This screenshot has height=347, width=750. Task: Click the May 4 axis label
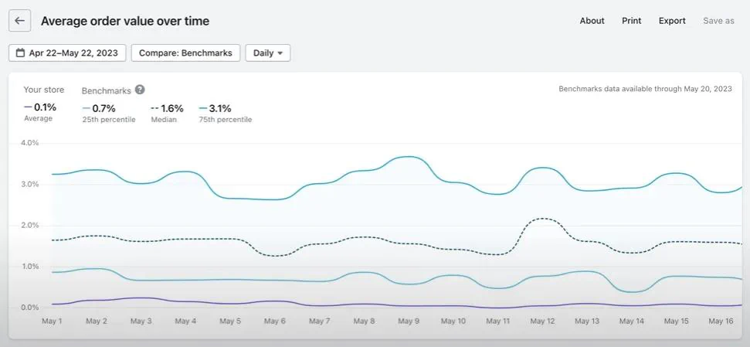pos(185,321)
